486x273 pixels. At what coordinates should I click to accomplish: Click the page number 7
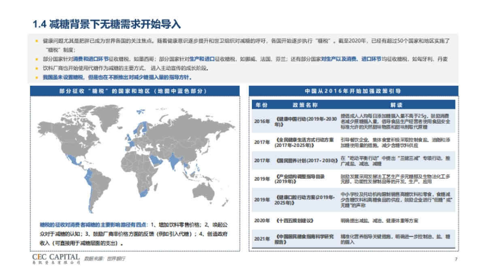click(456, 259)
